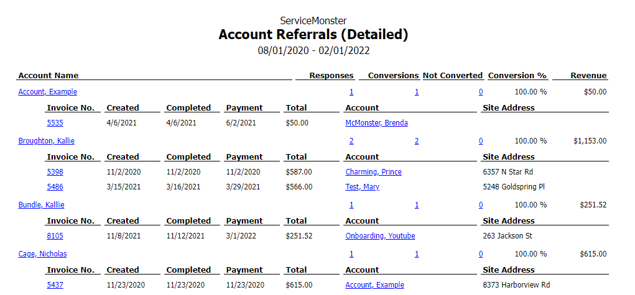The width and height of the screenshot is (635, 295).
Task: Open Account, Example link in invoice 5437 row
Action: (374, 285)
